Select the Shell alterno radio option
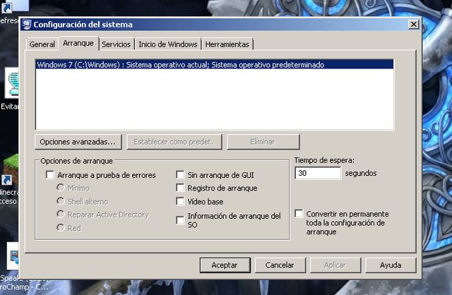The width and height of the screenshot is (452, 295). click(x=61, y=201)
